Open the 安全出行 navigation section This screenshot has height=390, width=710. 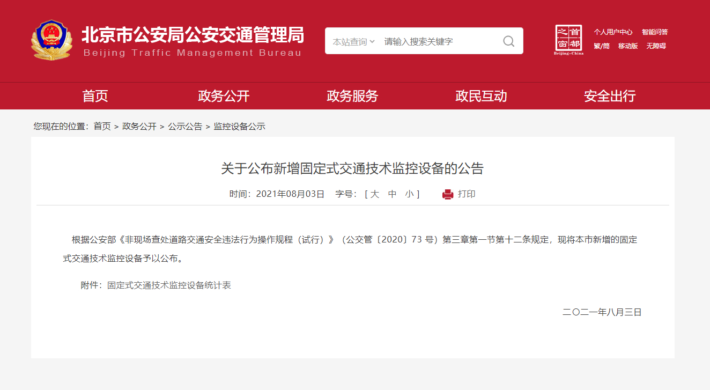[610, 96]
